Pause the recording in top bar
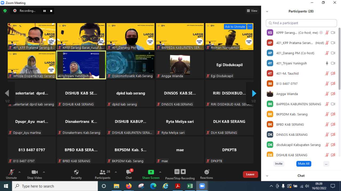 pyautogui.click(x=44, y=11)
